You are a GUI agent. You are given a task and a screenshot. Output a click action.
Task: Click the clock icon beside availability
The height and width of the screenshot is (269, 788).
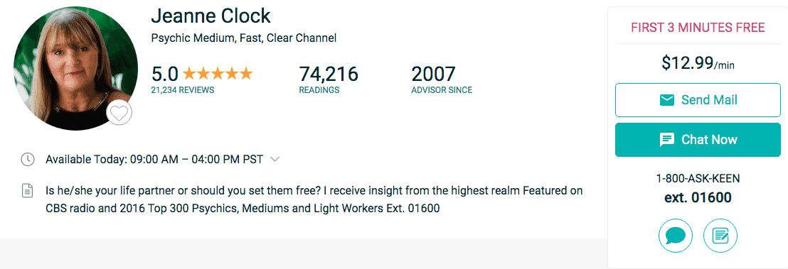coord(27,160)
